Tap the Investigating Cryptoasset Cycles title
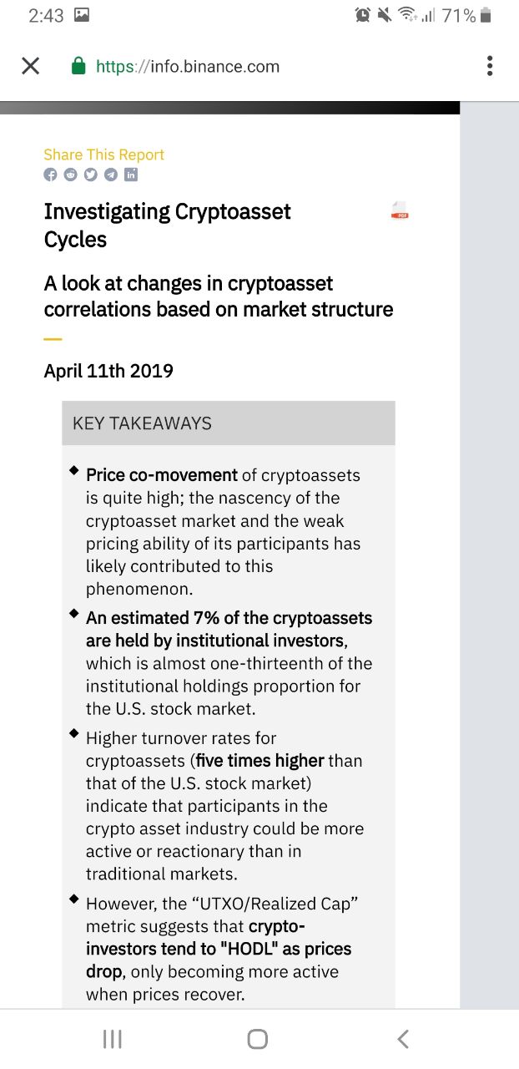The width and height of the screenshot is (519, 1069). point(167,225)
